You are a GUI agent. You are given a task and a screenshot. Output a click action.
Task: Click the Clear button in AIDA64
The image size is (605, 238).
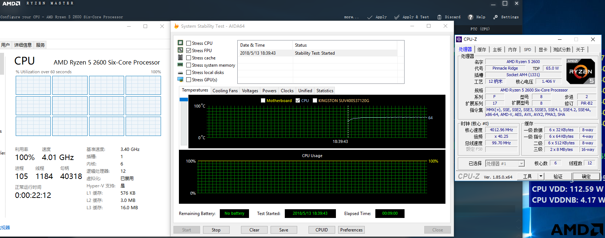[254, 230]
